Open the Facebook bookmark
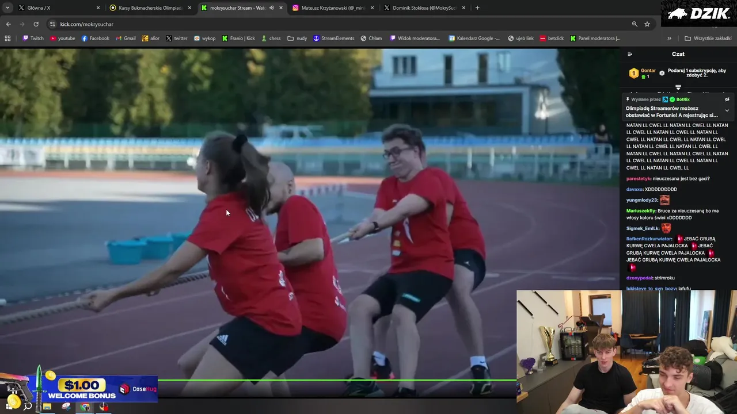Screen dimensions: 737x414 point(95,39)
